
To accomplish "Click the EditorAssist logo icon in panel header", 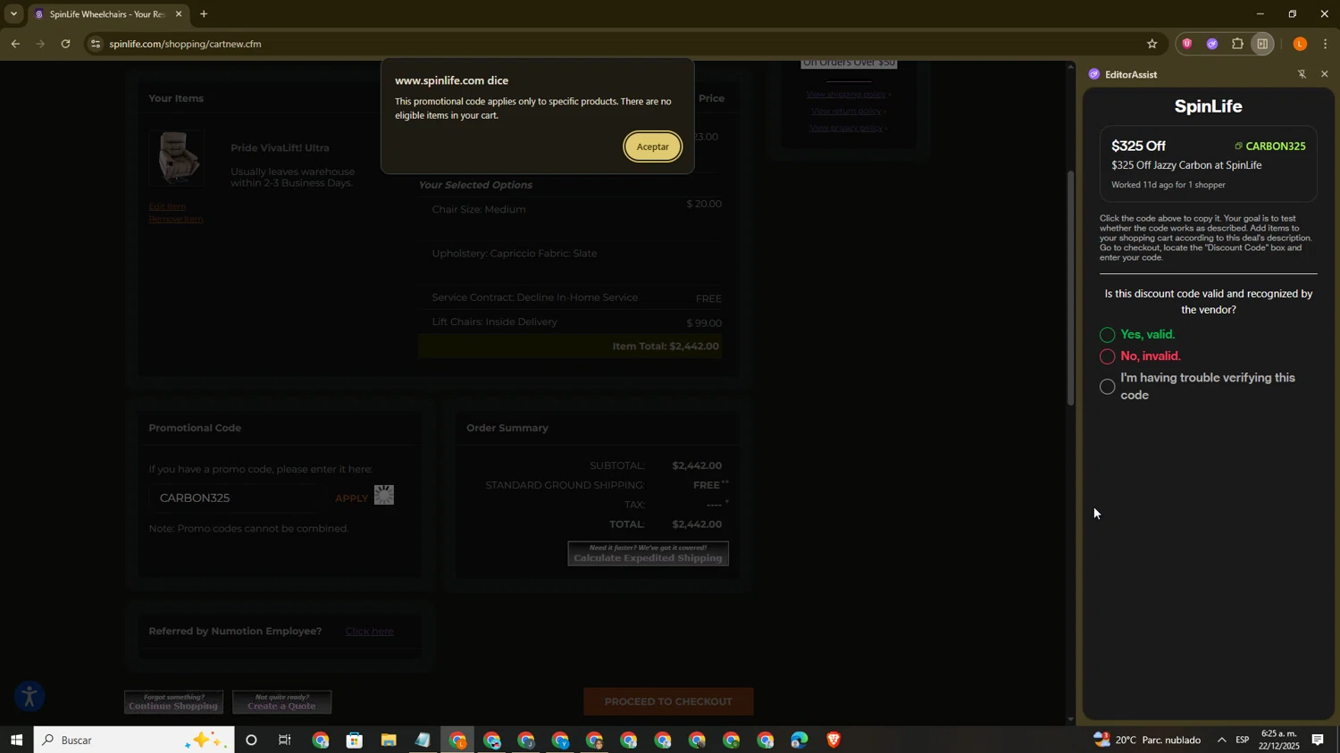I will click(x=1093, y=74).
